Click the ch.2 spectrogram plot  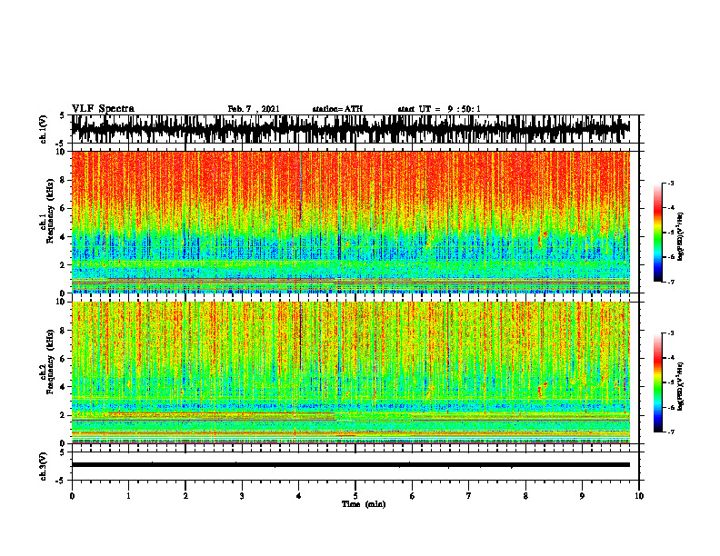[x=350, y=372]
